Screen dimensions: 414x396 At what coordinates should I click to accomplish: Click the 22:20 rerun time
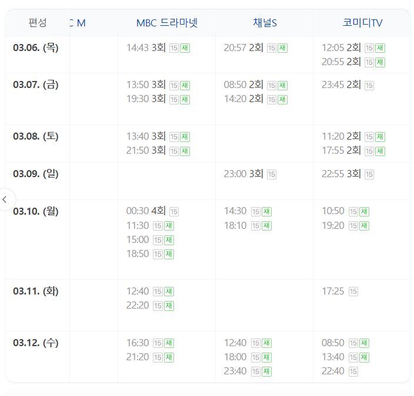(138, 306)
